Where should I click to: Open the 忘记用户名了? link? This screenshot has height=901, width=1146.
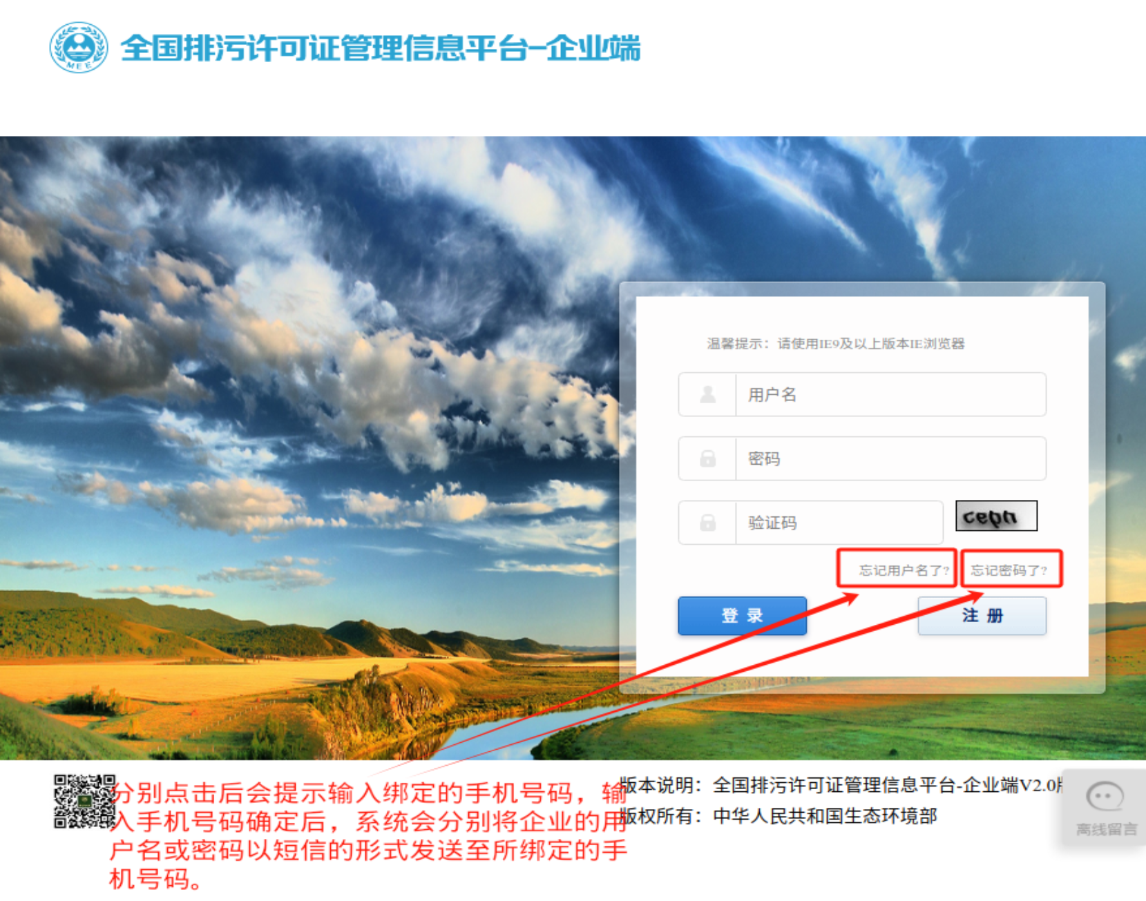904,570
